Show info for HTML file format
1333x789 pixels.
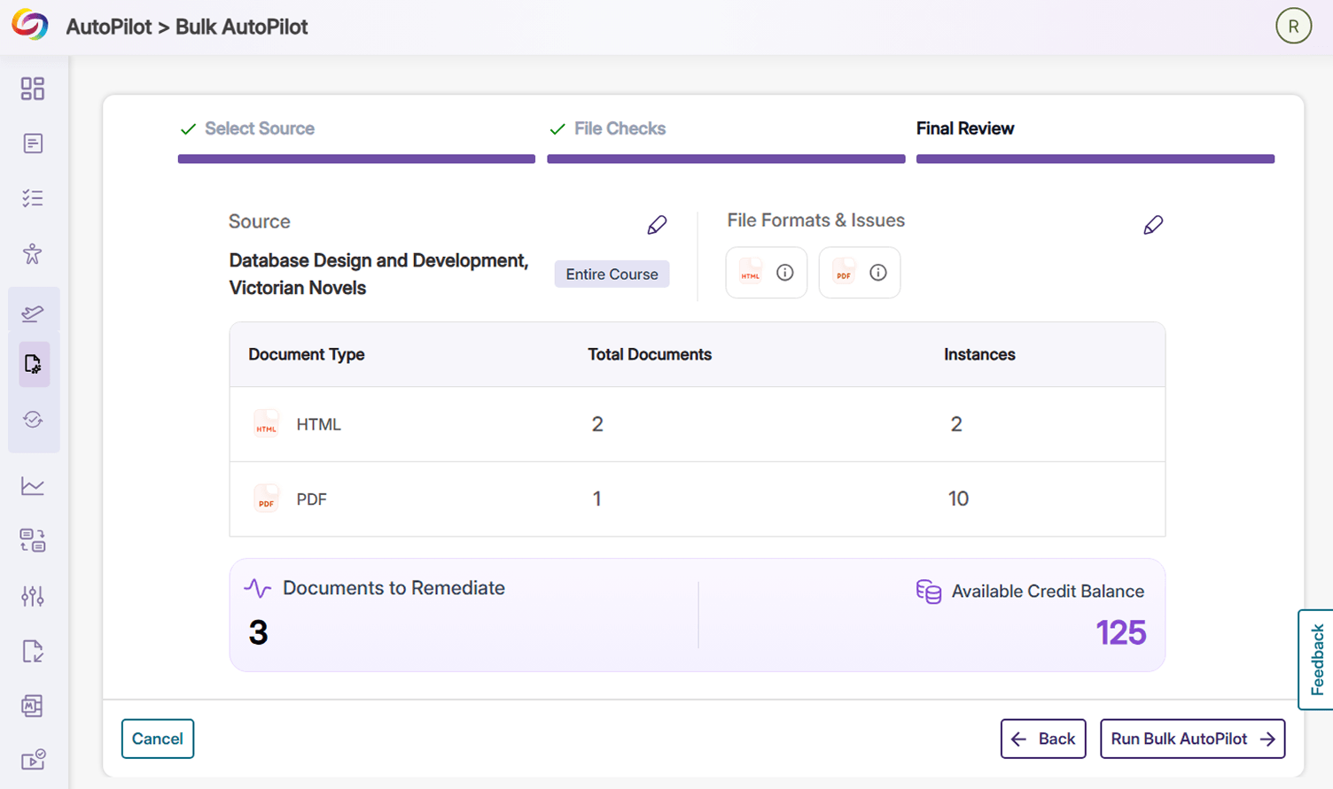785,273
